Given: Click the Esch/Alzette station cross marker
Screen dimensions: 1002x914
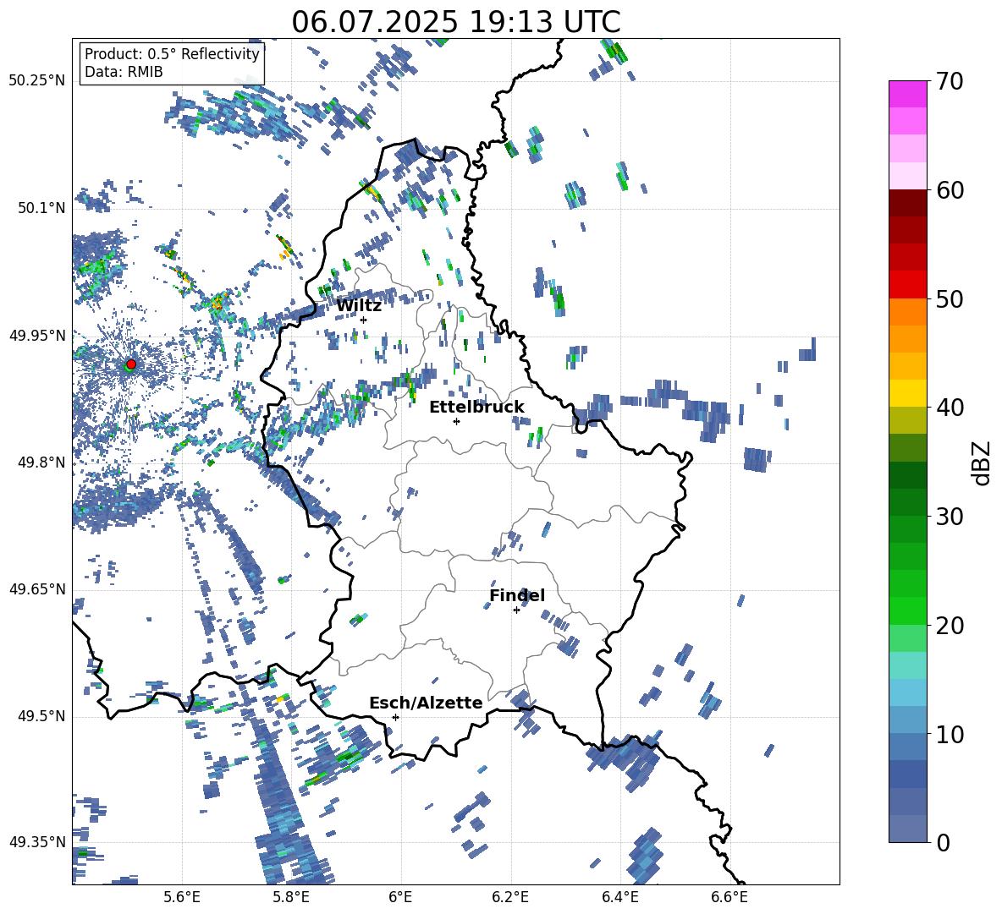Looking at the screenshot, I should 395,717.
